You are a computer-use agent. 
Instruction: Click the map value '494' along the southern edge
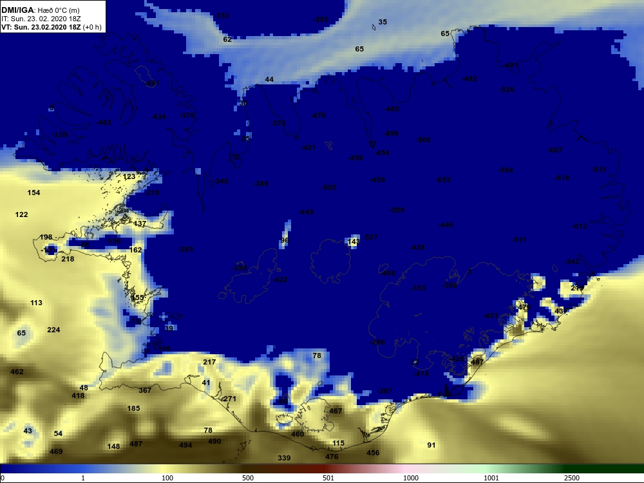185,445
